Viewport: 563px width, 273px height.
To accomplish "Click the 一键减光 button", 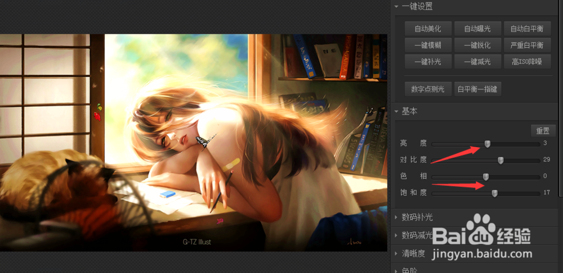I will (477, 62).
